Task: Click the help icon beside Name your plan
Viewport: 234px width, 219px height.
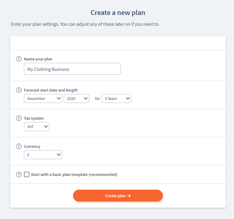Action: [19, 59]
